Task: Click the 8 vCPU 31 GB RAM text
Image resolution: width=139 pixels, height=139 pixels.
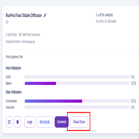Action: click(106, 21)
